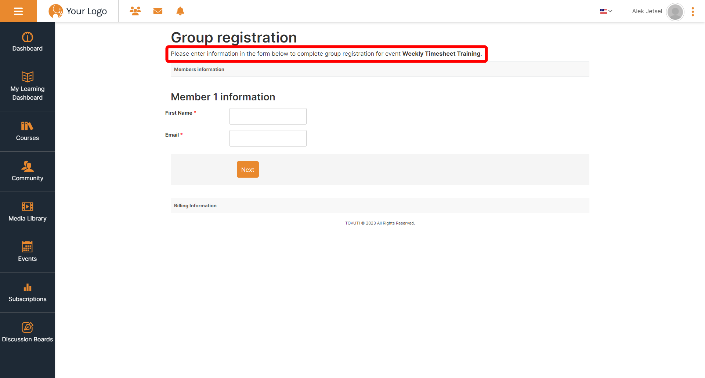
Task: Open Subscriptions in the sidebar
Action: coord(28,293)
